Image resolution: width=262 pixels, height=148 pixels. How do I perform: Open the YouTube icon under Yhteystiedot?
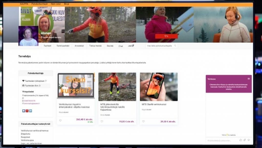27,111
